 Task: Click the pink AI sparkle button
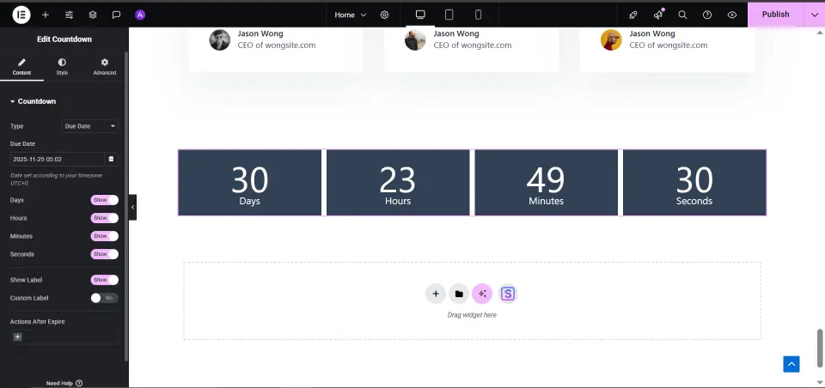click(x=482, y=294)
